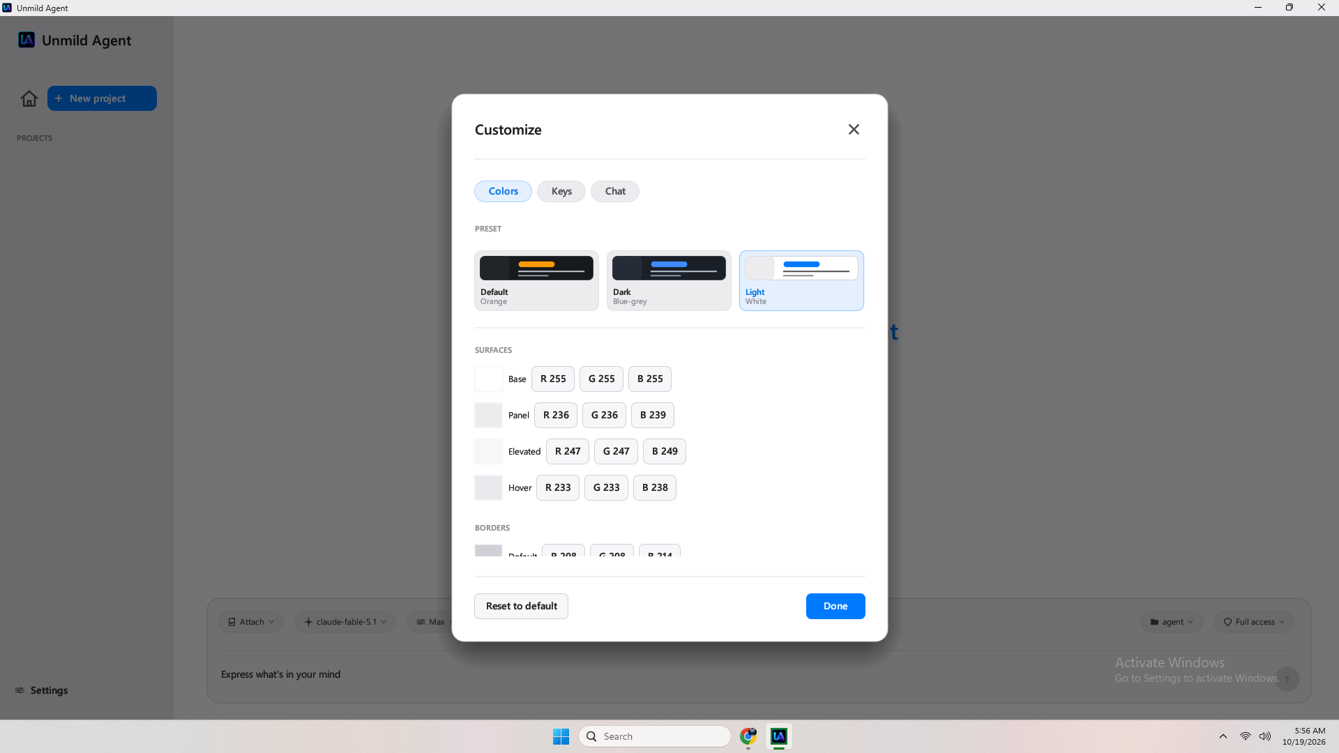Select the Default Orange preset
The image size is (1339, 753).
tap(536, 280)
